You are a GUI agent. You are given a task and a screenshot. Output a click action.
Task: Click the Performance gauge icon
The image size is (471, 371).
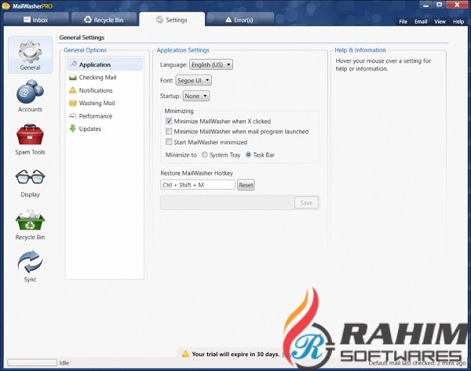(x=73, y=116)
